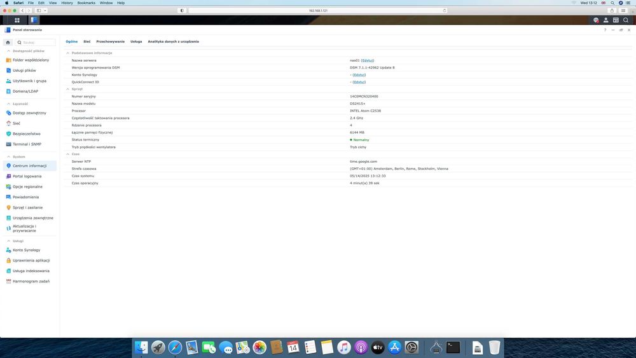Edit the server name nas01 link
The height and width of the screenshot is (358, 636).
point(368,60)
